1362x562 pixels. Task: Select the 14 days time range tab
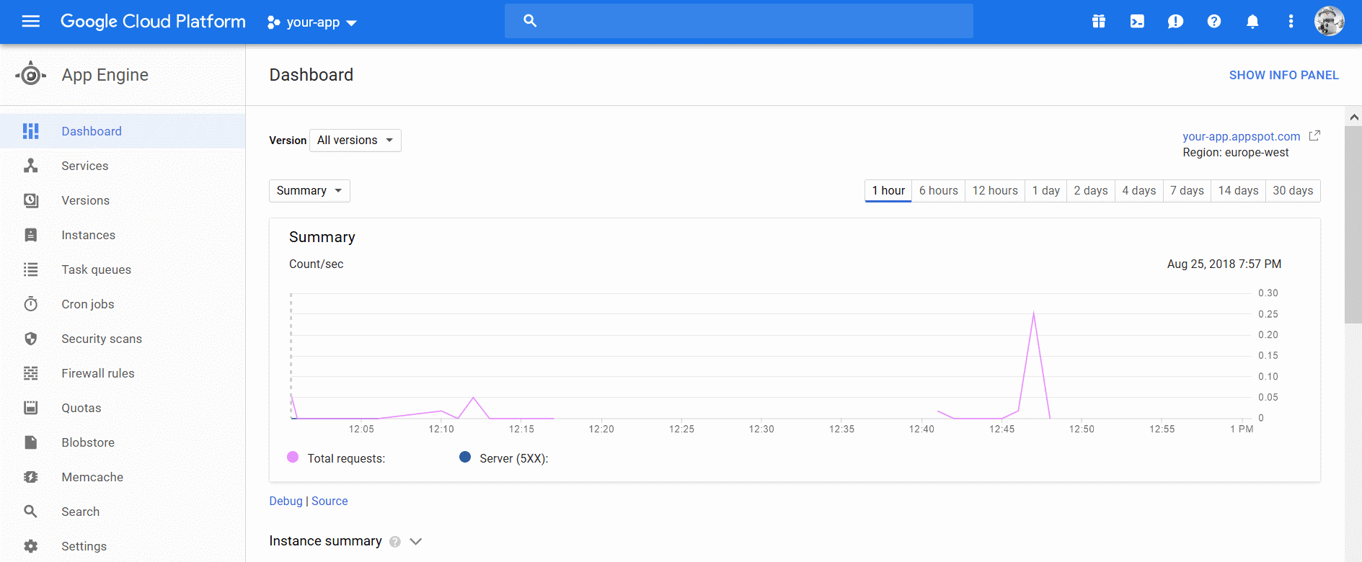pos(1239,191)
